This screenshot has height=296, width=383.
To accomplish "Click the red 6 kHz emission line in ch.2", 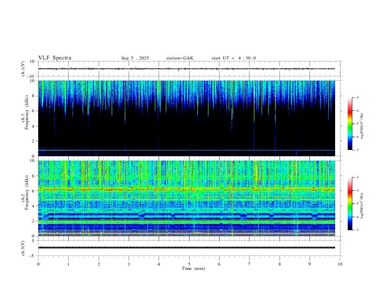I will [x=186, y=189].
